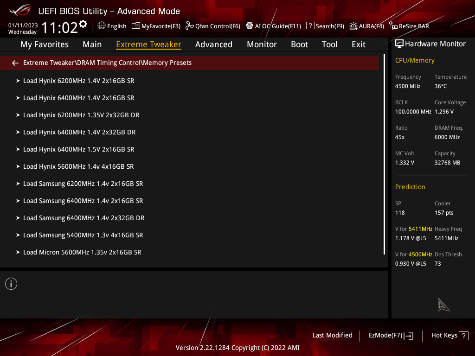475x356 pixels.
Task: Click the 100.0000 MHz BCLK value
Action: (x=413, y=112)
